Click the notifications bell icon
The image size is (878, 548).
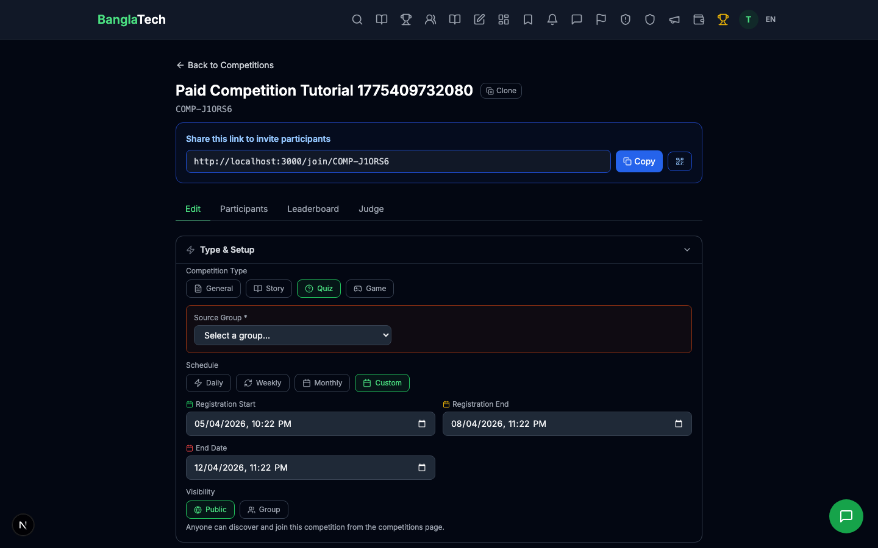[552, 19]
